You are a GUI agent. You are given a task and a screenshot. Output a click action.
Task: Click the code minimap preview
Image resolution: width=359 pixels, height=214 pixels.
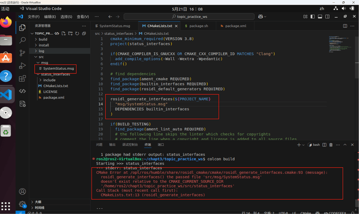pyautogui.click(x=341, y=44)
